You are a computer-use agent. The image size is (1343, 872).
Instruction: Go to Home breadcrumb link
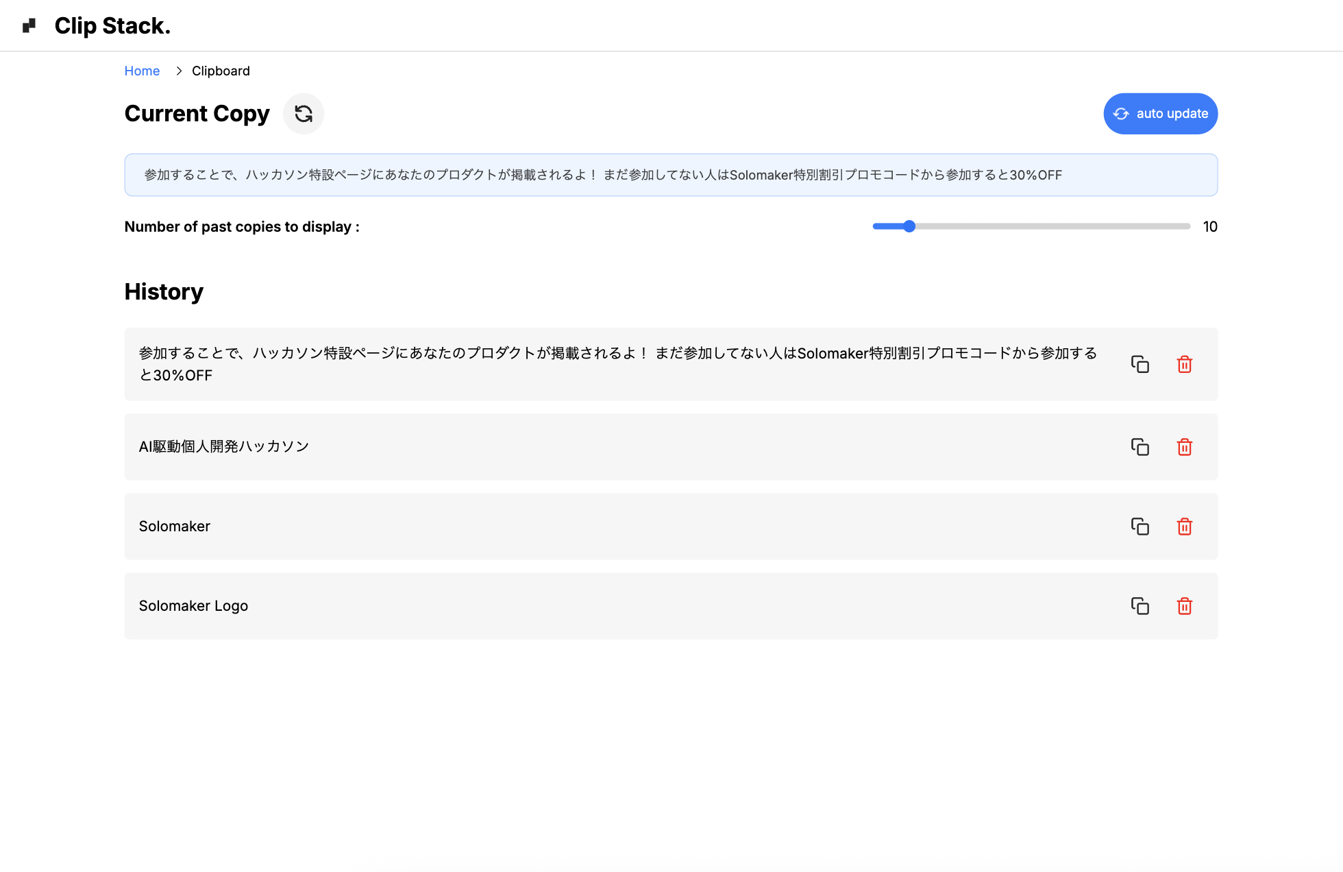pyautogui.click(x=142, y=71)
